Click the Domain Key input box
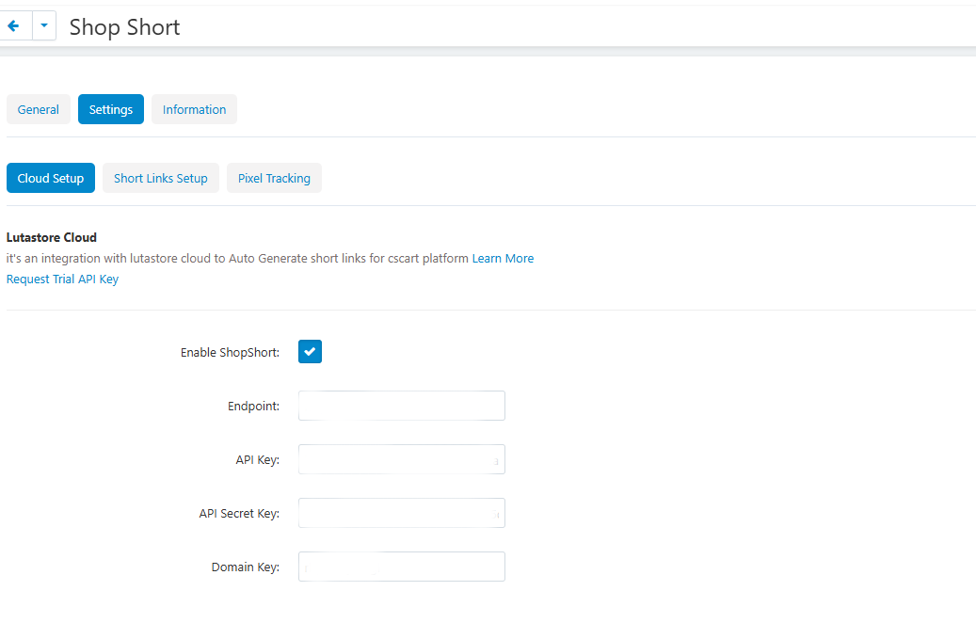Viewport: 976px width, 623px height. [x=402, y=567]
